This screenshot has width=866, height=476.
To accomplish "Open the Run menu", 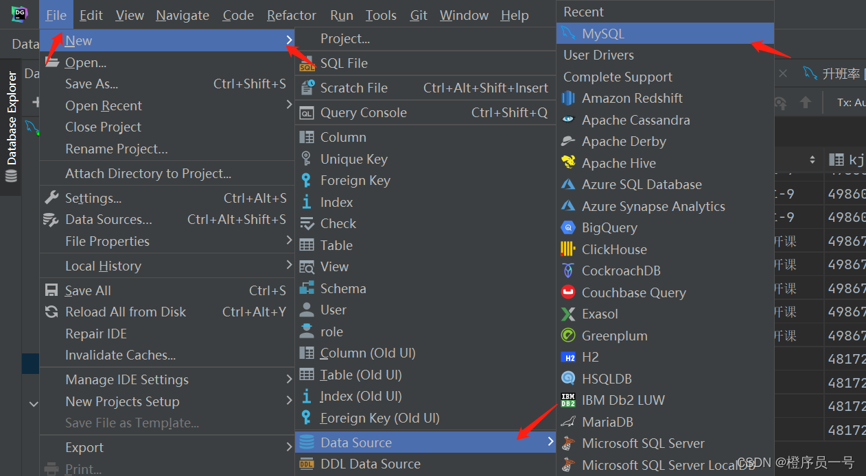I will (x=342, y=15).
